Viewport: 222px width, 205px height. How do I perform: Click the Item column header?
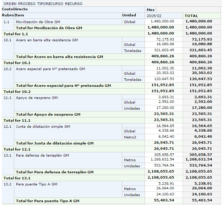[x=19, y=15]
